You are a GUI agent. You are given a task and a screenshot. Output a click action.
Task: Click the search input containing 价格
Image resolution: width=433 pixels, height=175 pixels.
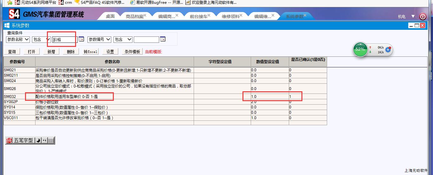[x=64, y=40]
